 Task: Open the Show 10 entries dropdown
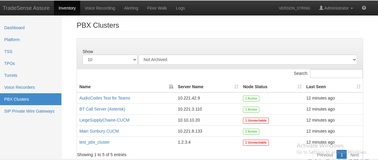click(x=110, y=60)
